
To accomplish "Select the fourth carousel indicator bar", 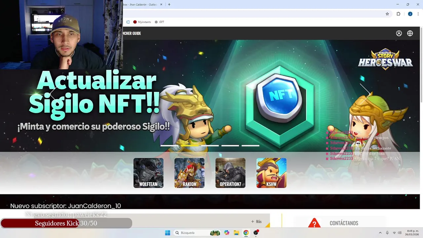I will pos(230,145).
